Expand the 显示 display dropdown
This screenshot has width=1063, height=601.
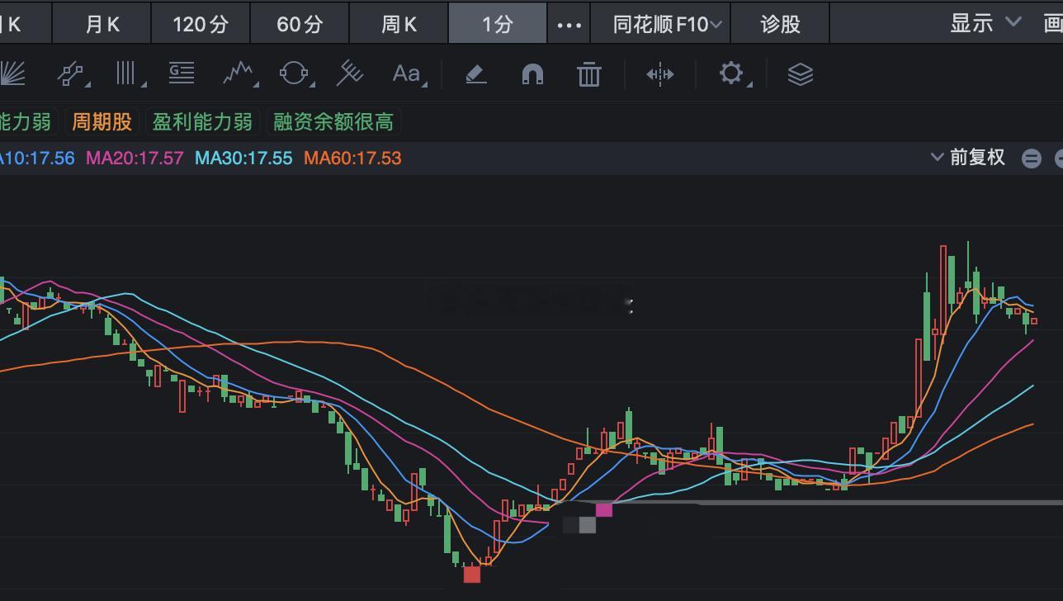coord(986,23)
